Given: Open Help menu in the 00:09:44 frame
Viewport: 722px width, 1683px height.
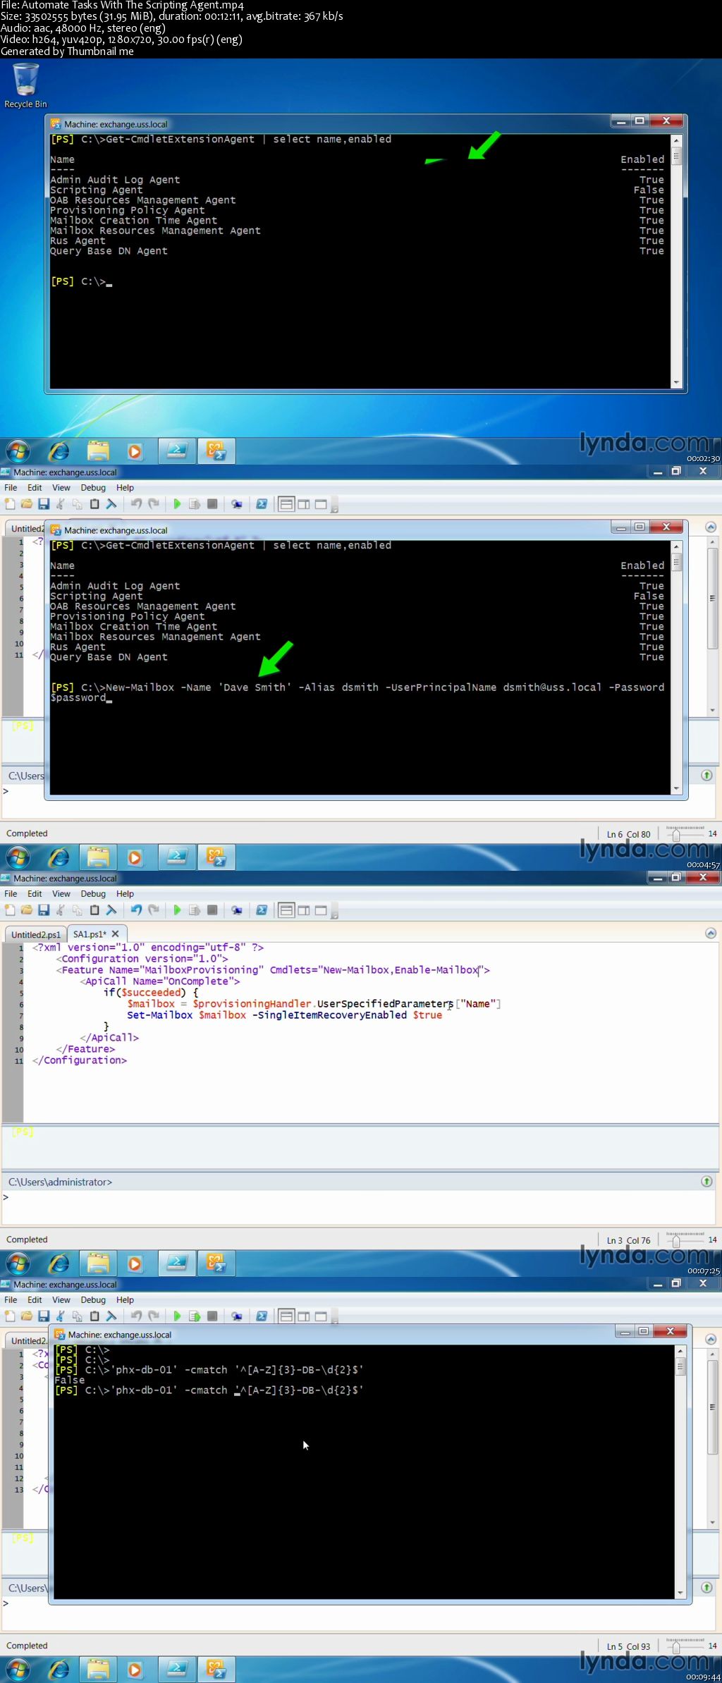Looking at the screenshot, I should coord(125,1299).
